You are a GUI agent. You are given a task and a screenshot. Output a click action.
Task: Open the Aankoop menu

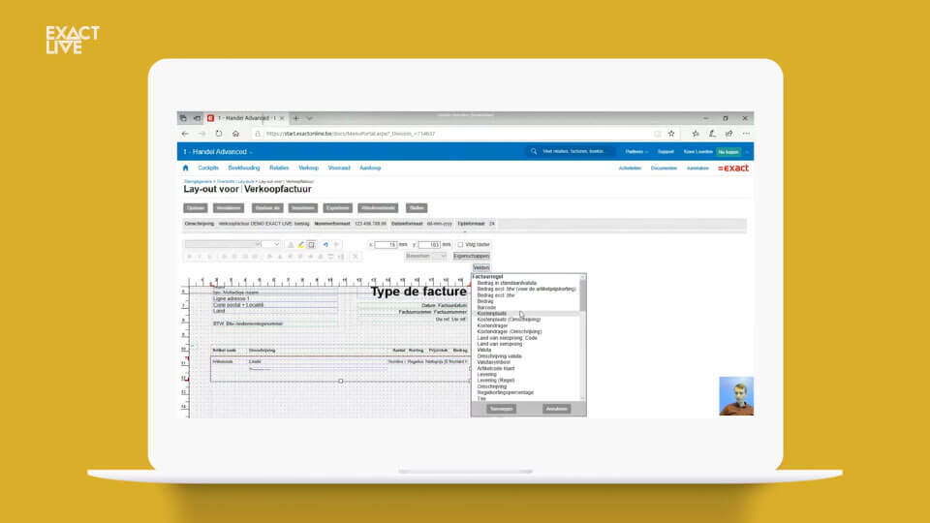(x=370, y=168)
